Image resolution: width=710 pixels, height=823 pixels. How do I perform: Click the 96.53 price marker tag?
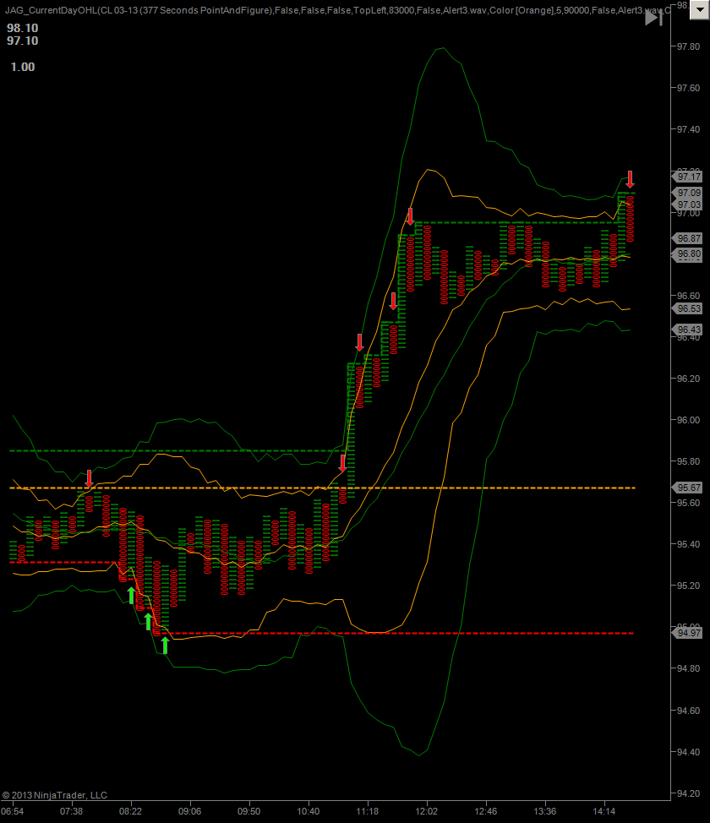pyautogui.click(x=688, y=308)
